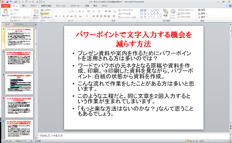Click the Help question mark icon

tap(230, 6)
